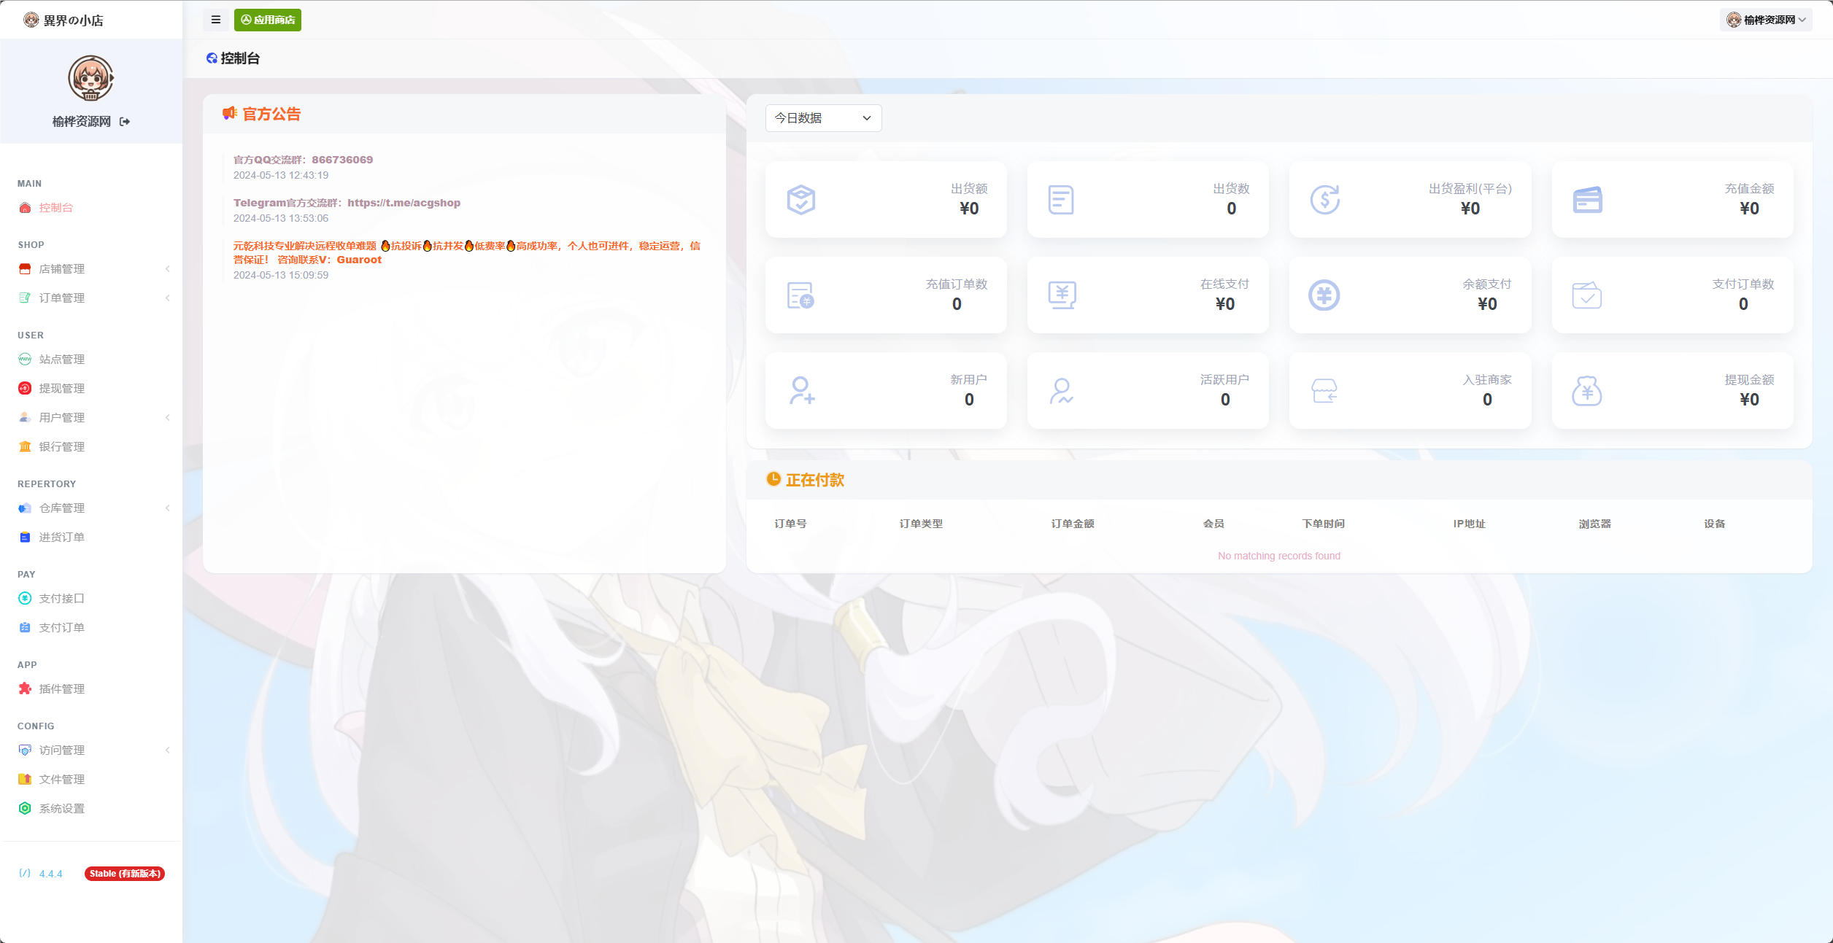
Task: Click the 4.4.4 version number
Action: point(51,874)
